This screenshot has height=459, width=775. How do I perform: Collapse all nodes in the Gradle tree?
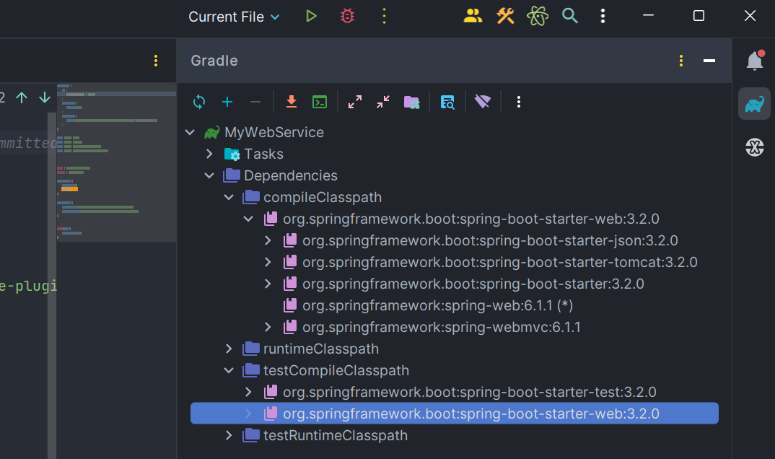coord(383,102)
